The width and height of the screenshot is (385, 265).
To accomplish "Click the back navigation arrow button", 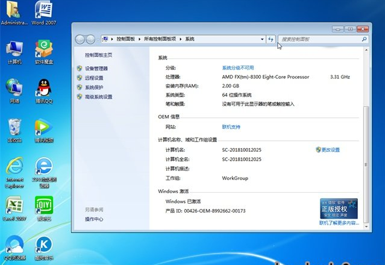I will pyautogui.click(x=80, y=39).
